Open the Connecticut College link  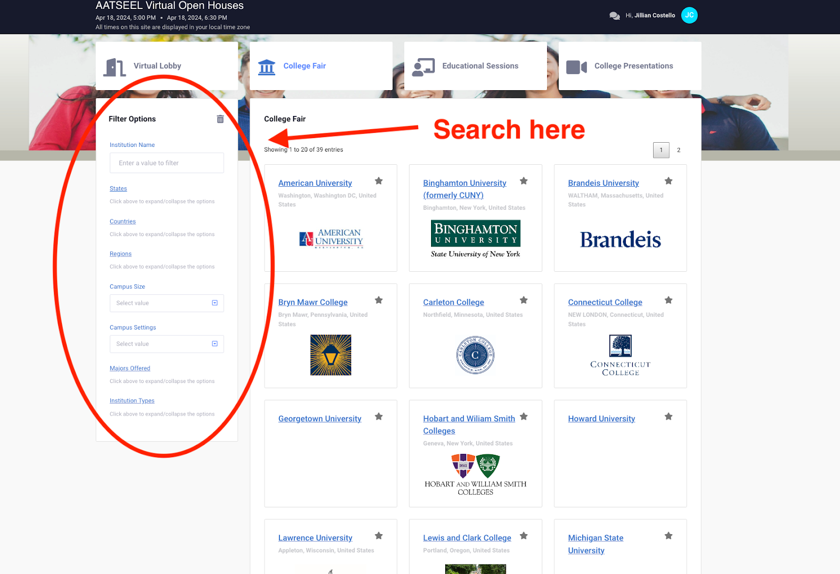(x=605, y=302)
